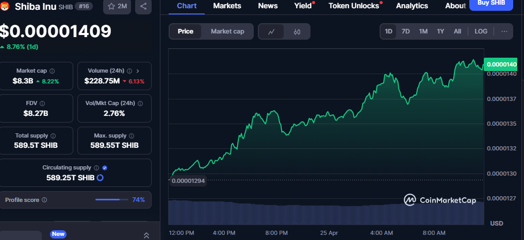This screenshot has width=524, height=240.
Task: Show Total supply info icon
Action: pos(53,136)
